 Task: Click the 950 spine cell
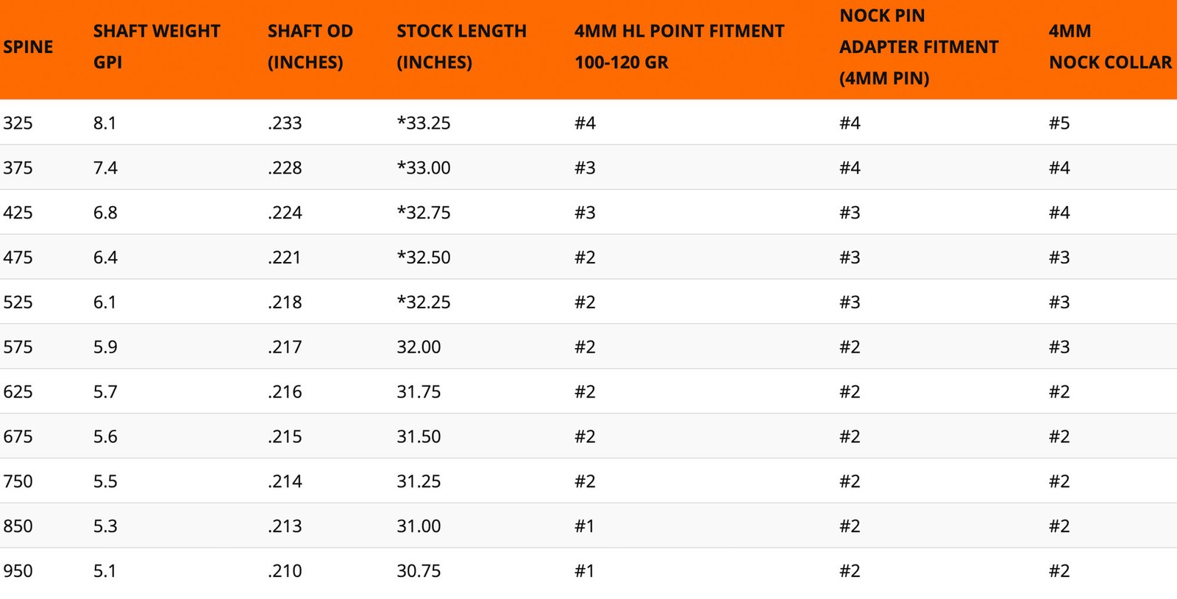click(x=18, y=571)
